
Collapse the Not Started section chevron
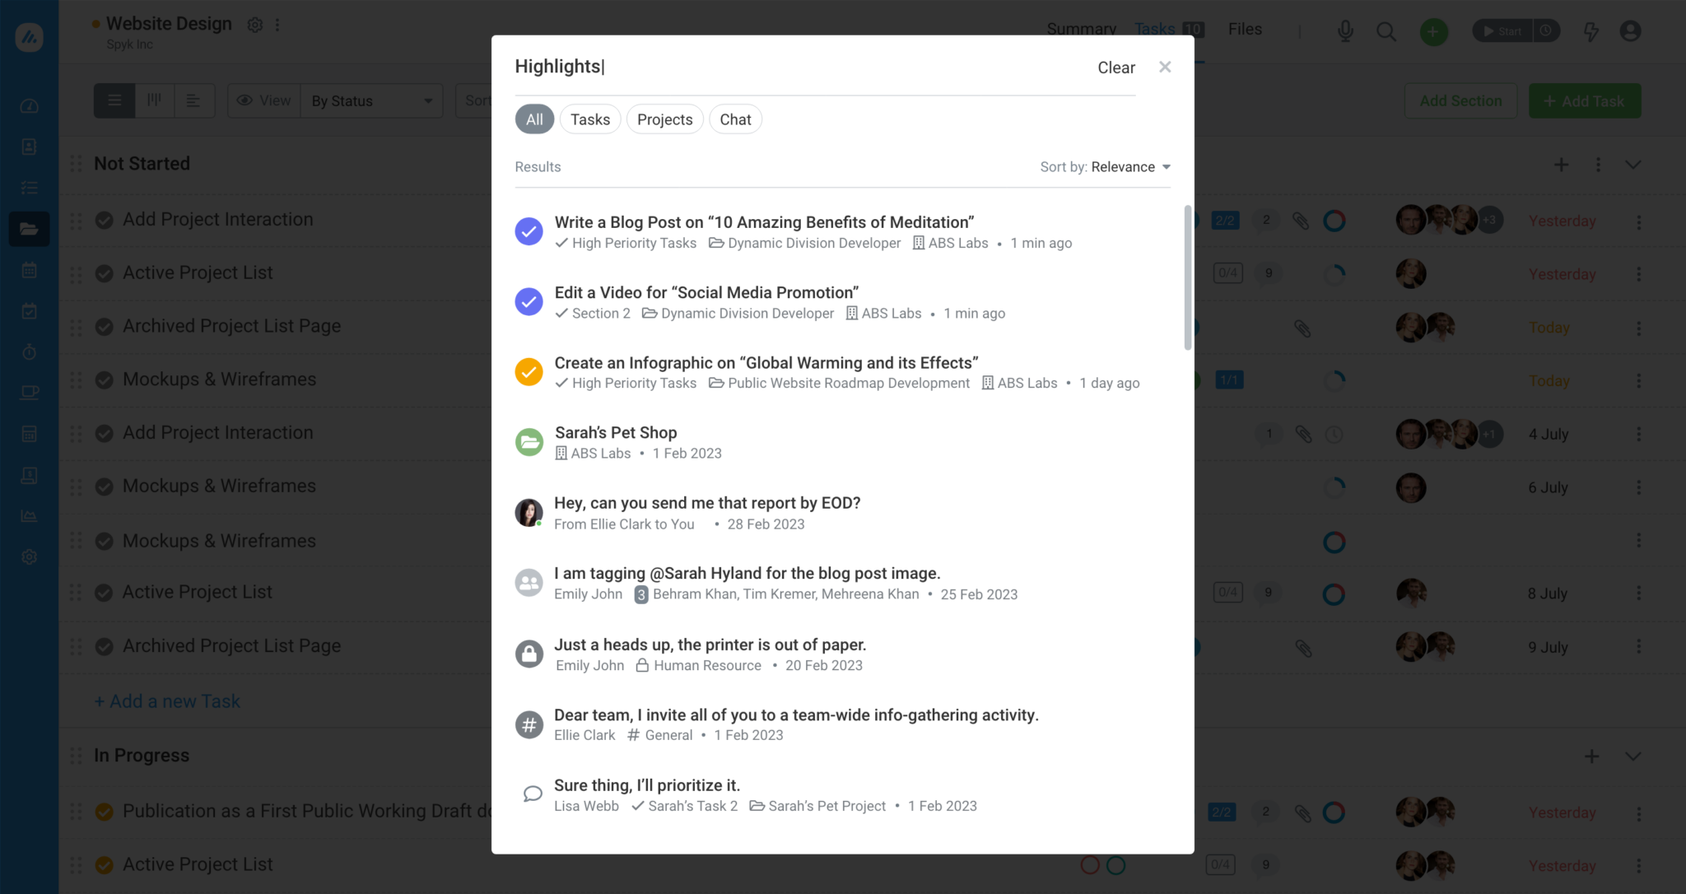click(1632, 164)
